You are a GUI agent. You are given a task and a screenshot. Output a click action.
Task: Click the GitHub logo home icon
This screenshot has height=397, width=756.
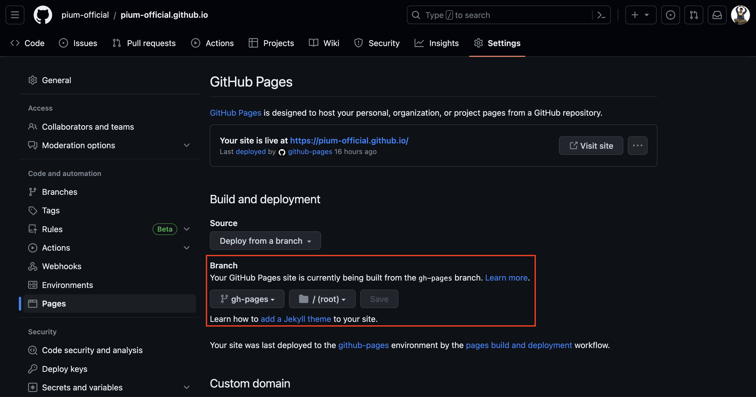(x=43, y=15)
